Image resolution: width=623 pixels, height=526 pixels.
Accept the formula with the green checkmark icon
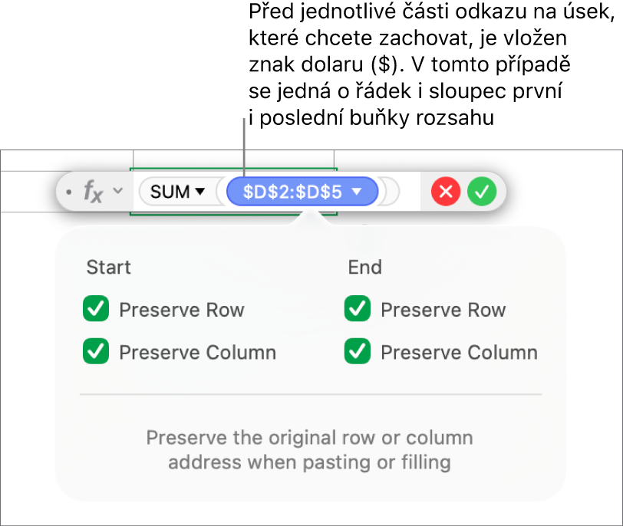(x=483, y=192)
